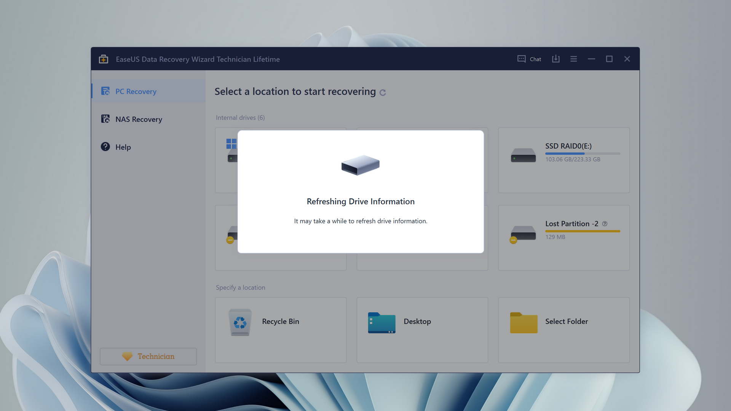Click the Technician license button
This screenshot has height=411, width=731.
coord(148,357)
